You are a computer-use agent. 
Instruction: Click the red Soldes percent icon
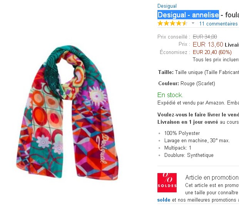point(167,183)
